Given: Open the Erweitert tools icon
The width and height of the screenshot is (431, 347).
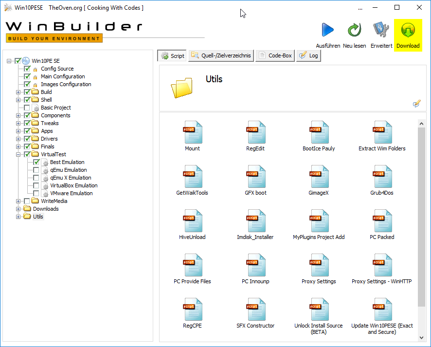Looking at the screenshot, I should (381, 31).
